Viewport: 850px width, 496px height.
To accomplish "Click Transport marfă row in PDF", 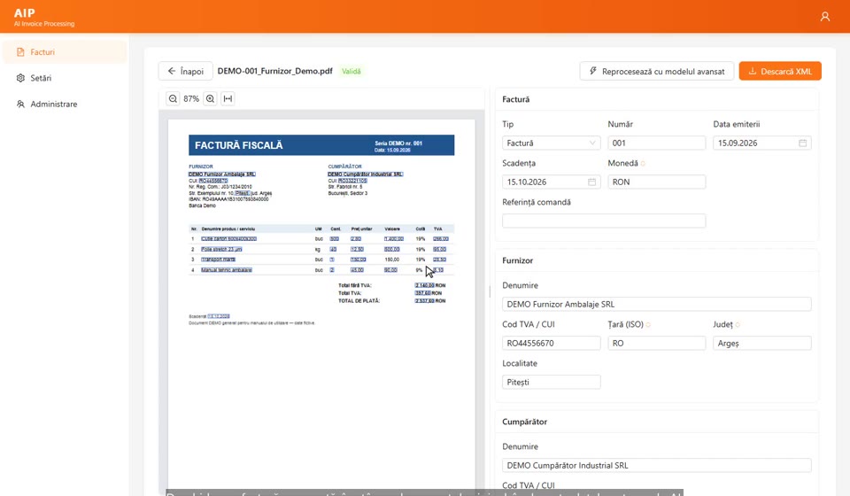I will pyautogui.click(x=321, y=260).
